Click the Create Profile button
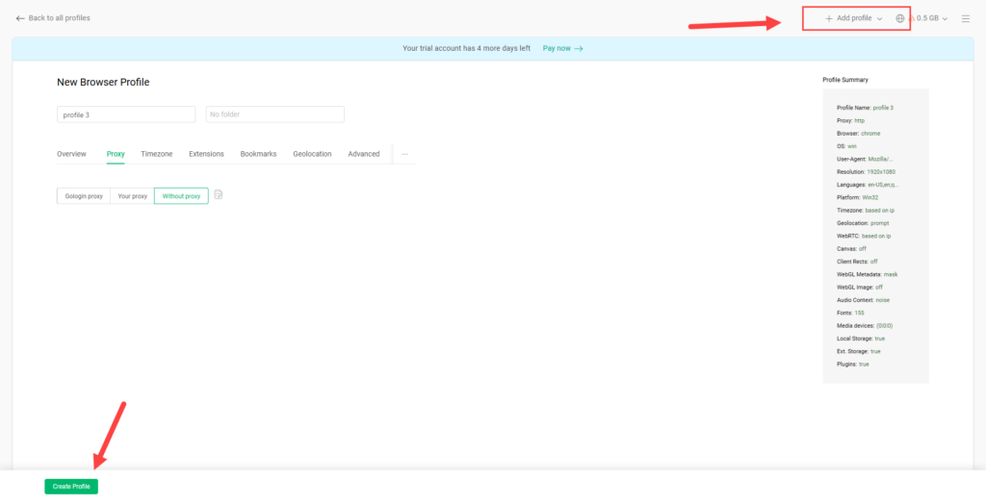The height and width of the screenshot is (504, 986). tap(71, 487)
